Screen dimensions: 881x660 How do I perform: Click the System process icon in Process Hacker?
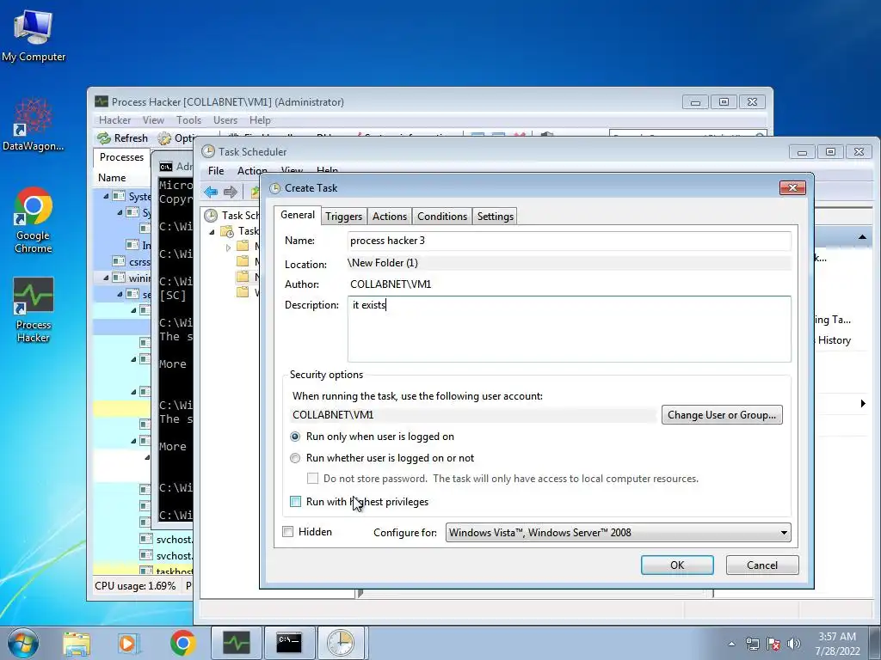point(119,196)
